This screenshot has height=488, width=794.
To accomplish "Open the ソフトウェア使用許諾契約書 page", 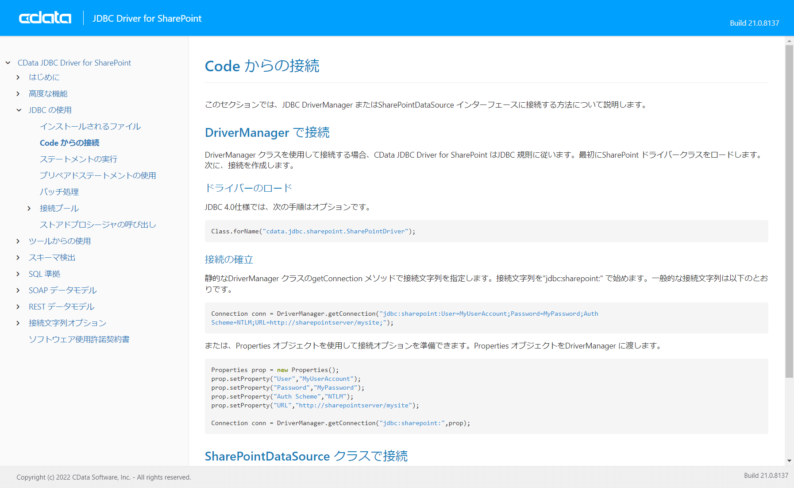I will point(79,339).
